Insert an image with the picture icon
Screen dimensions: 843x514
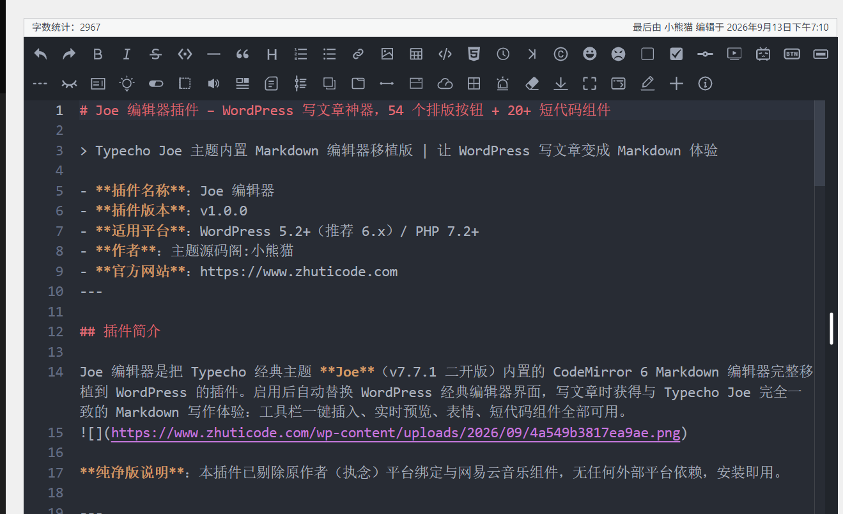tap(387, 54)
